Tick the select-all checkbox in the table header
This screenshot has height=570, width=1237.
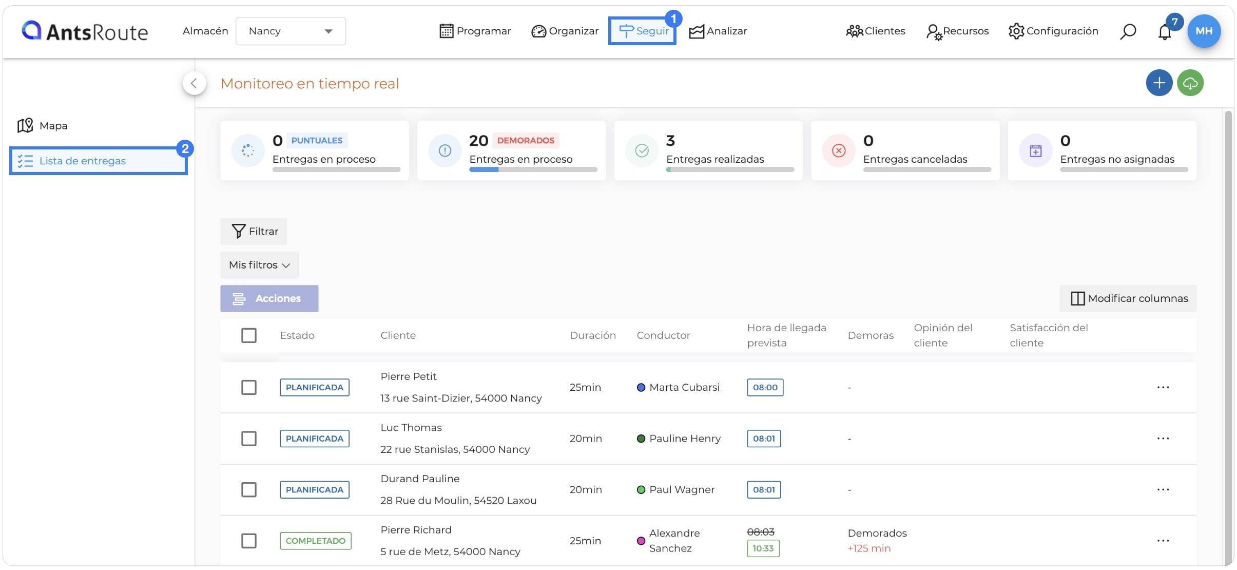tap(249, 335)
